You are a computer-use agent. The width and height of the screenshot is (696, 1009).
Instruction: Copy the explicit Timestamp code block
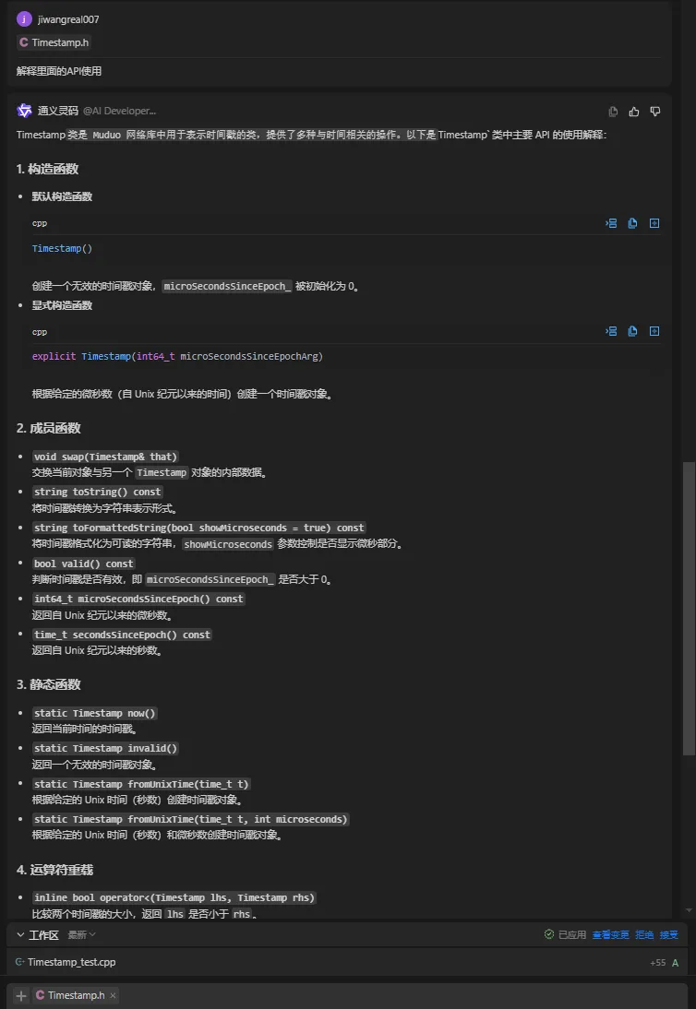pos(633,331)
